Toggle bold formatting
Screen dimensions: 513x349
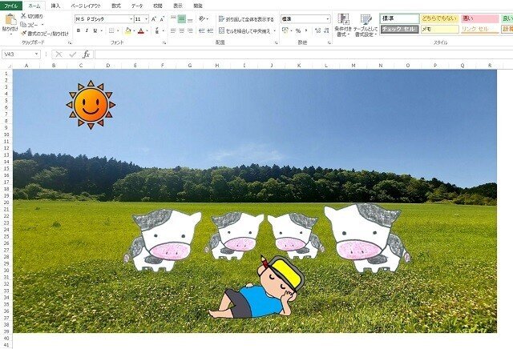79,30
